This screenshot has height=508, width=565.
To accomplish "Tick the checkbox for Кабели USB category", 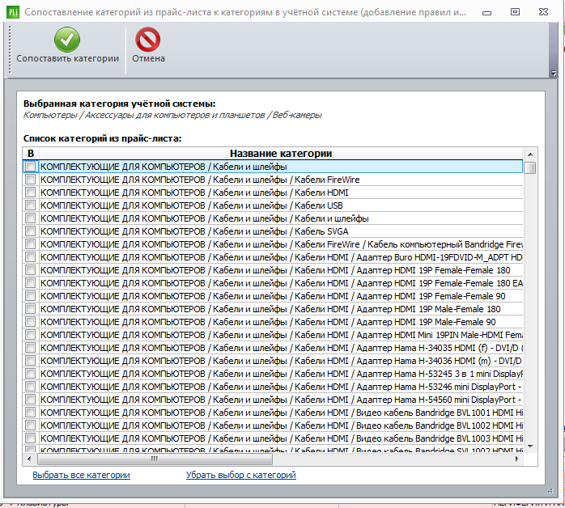I will point(31,205).
